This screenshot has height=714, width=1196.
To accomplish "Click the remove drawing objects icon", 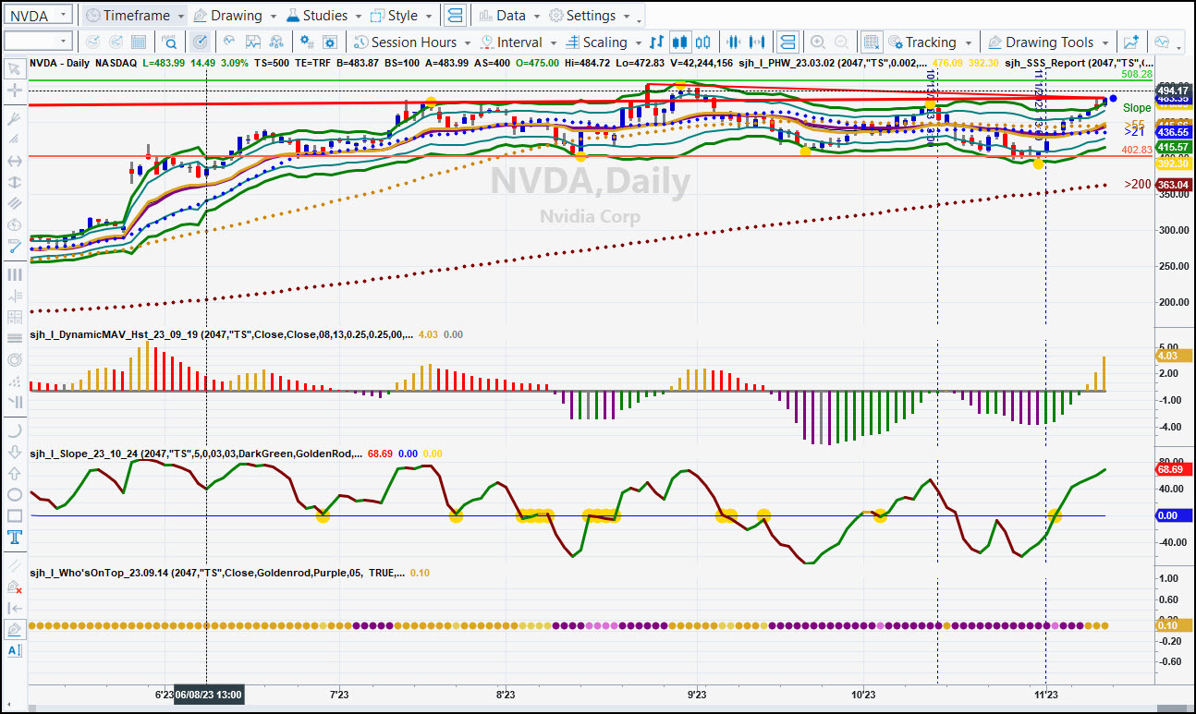I will point(15,587).
